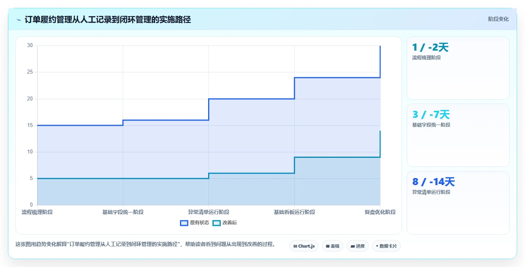The height and width of the screenshot is (267, 525).
Task: Click the y-axis value 15
Action: tap(30, 125)
